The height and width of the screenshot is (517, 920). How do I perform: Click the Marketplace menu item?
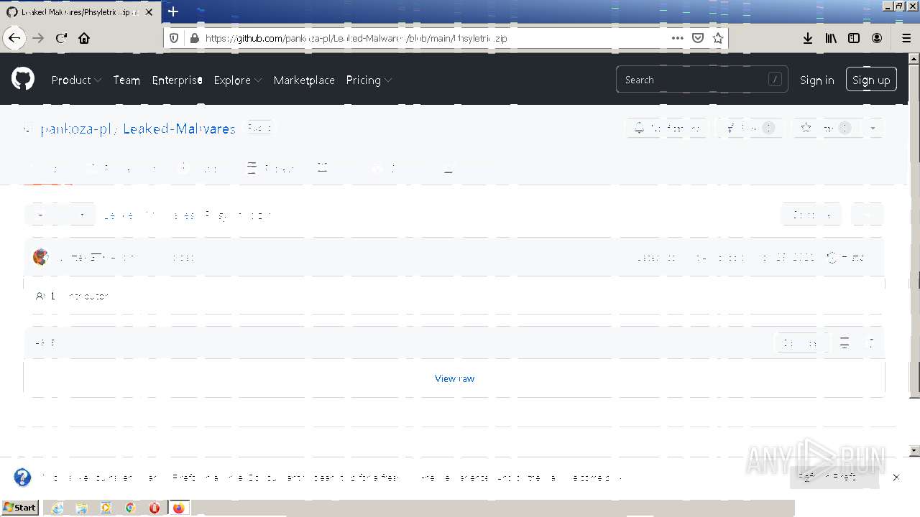pos(304,80)
